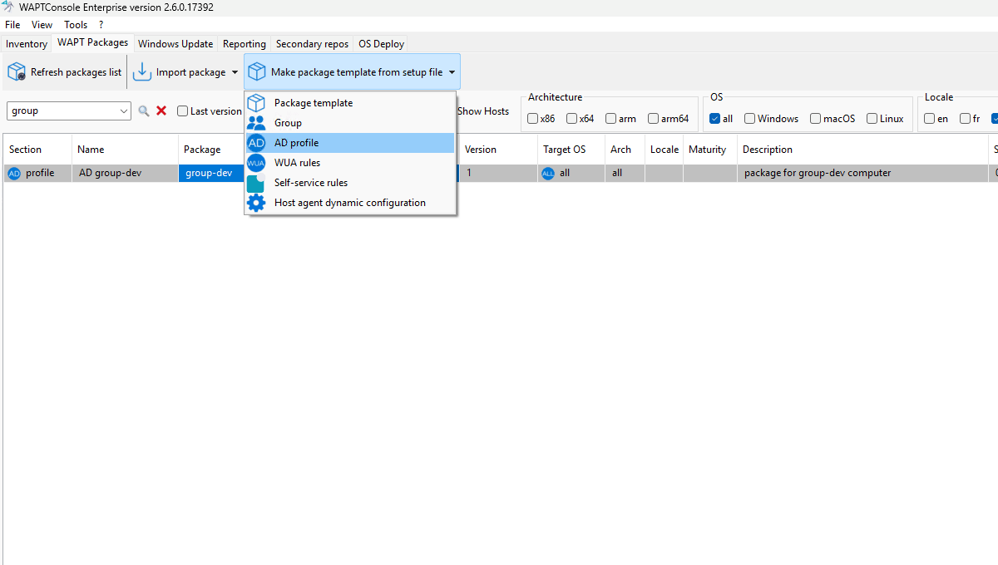
Task: Click the Import package download icon
Action: (x=143, y=72)
